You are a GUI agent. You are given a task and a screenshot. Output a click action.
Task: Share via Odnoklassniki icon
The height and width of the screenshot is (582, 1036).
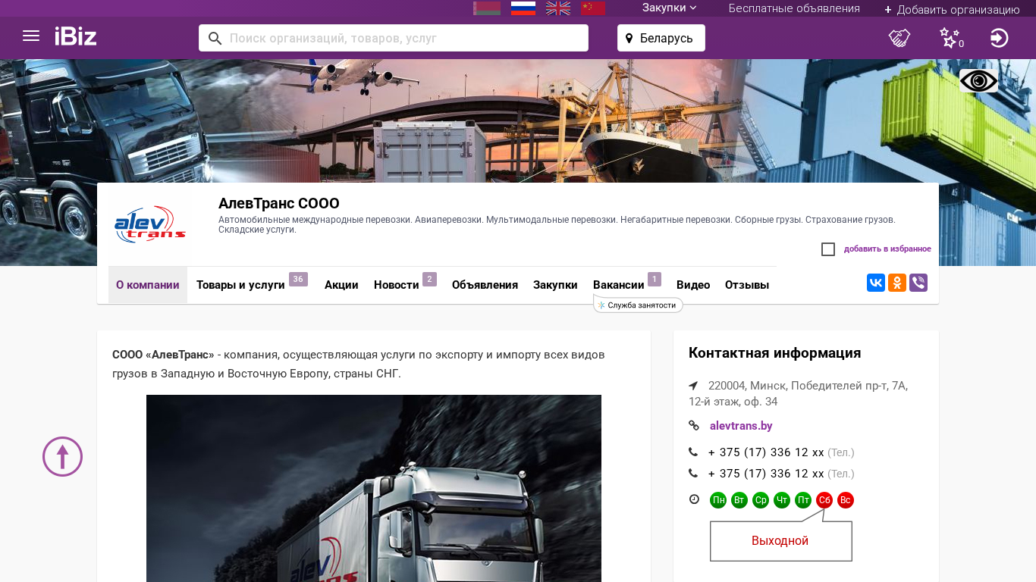[897, 283]
